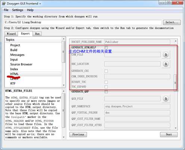
Task: Click the settings panel scrollbar thumb
Action: coord(175,83)
